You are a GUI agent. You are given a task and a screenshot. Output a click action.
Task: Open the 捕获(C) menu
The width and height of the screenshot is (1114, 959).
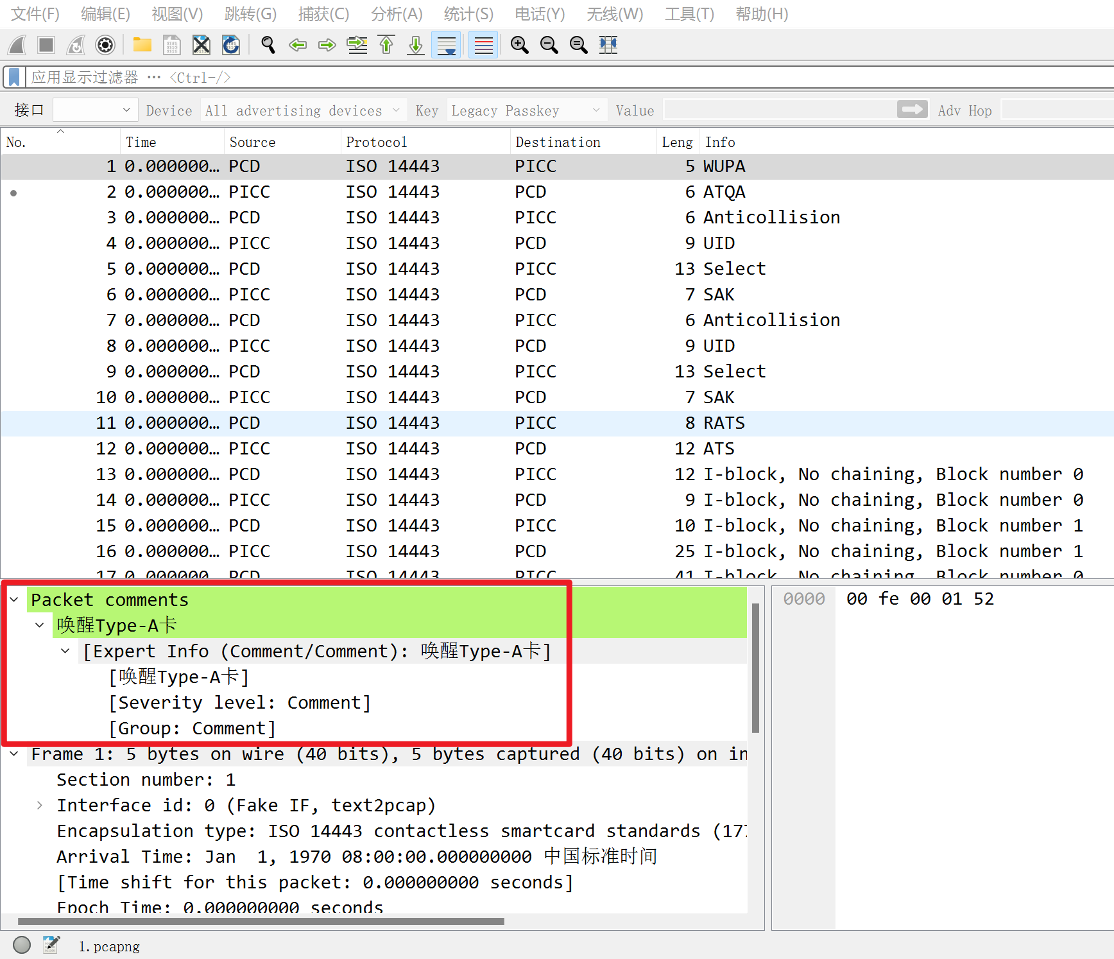coord(323,14)
